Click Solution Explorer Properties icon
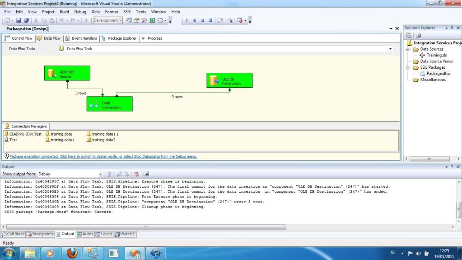Image resolution: width=462 pixels, height=260 pixels. click(409, 35)
